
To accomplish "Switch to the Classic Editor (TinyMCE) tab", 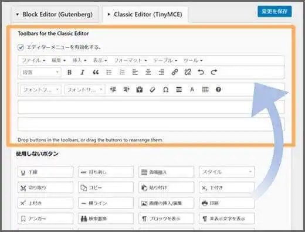I will click(145, 15).
